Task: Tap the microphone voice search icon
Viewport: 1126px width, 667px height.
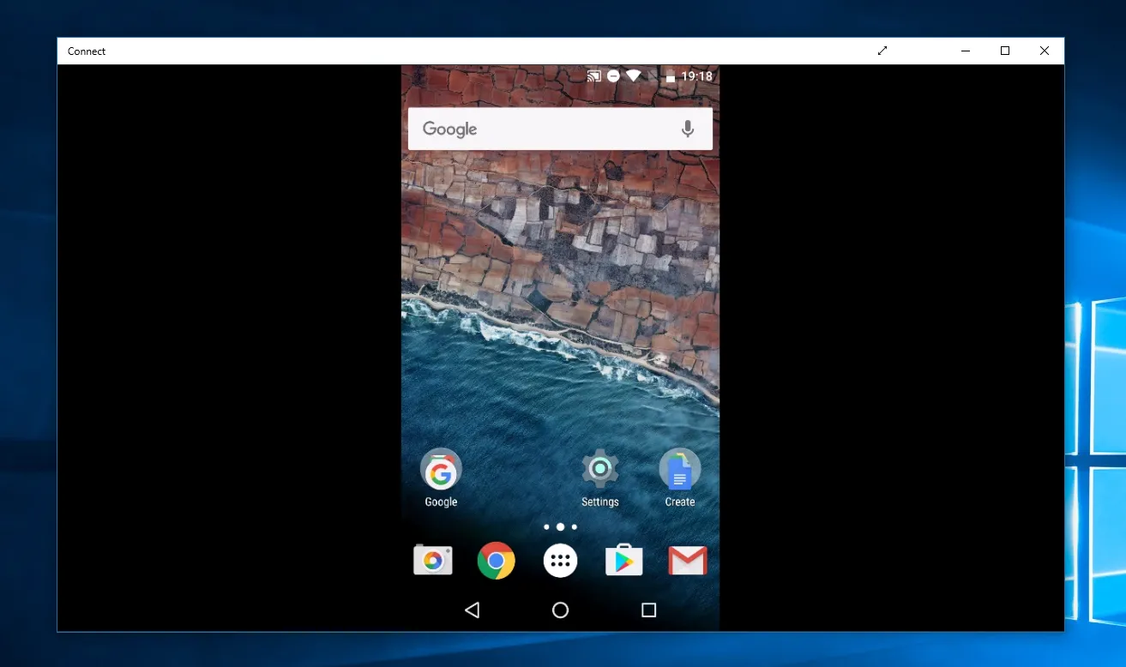Action: pyautogui.click(x=687, y=129)
